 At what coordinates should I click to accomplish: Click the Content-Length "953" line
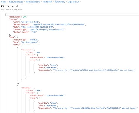tap(25, 32)
